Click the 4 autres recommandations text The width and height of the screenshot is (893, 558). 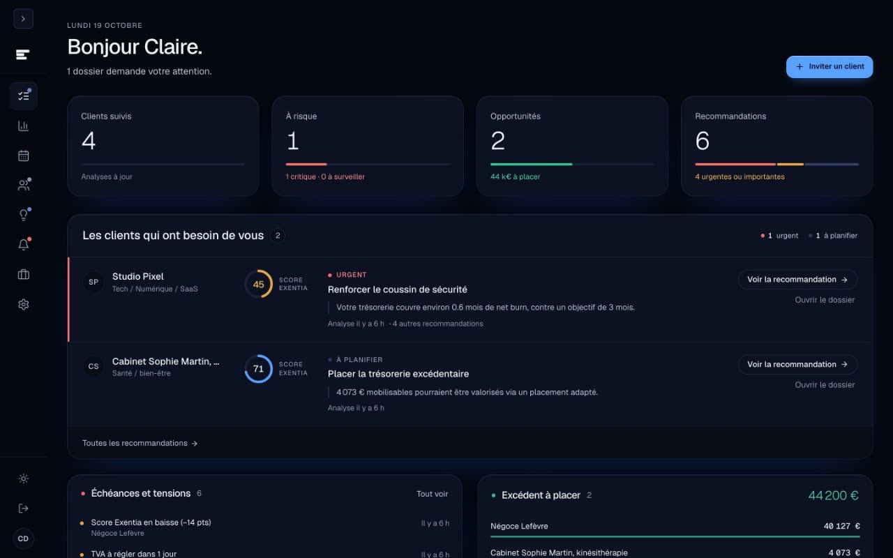pyautogui.click(x=438, y=324)
